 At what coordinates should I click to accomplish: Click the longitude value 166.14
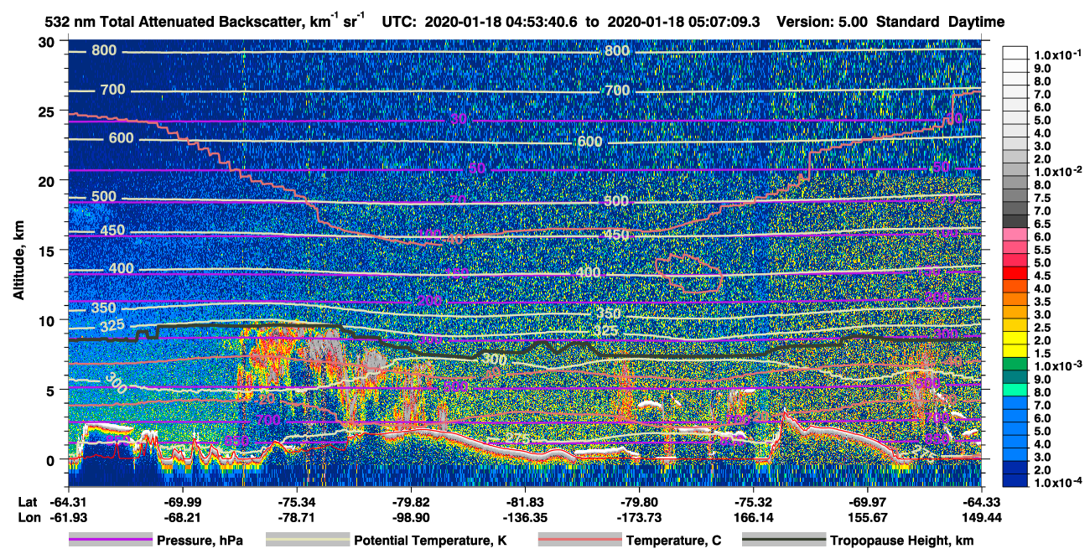753,518
